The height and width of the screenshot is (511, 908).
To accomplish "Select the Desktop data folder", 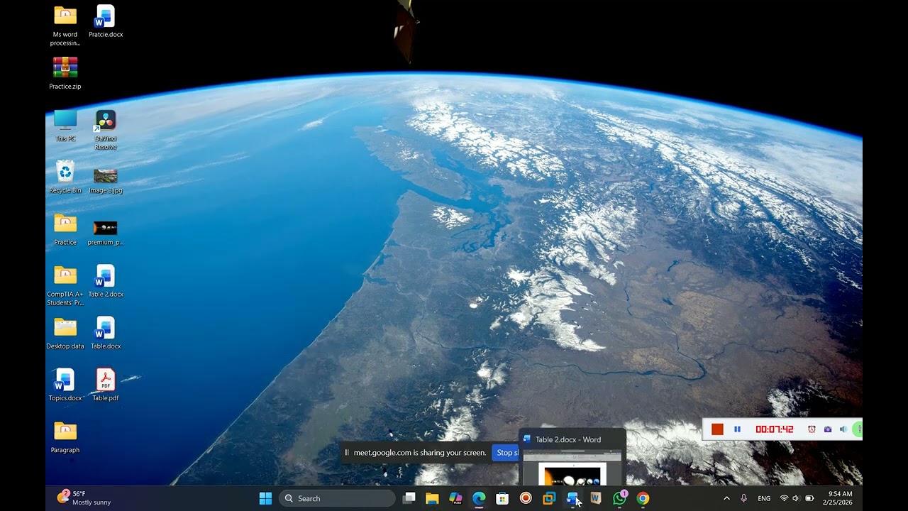I will [x=65, y=333].
